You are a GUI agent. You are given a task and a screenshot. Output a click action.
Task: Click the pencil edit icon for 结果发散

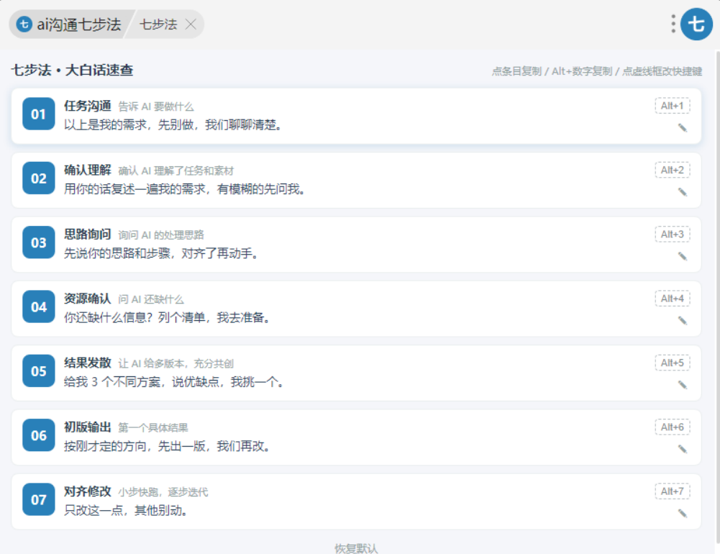[683, 385]
